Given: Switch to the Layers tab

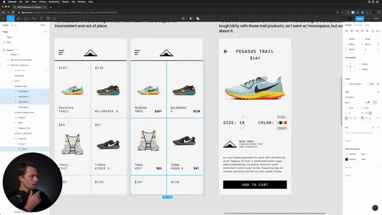Looking at the screenshot, I should point(5,25).
